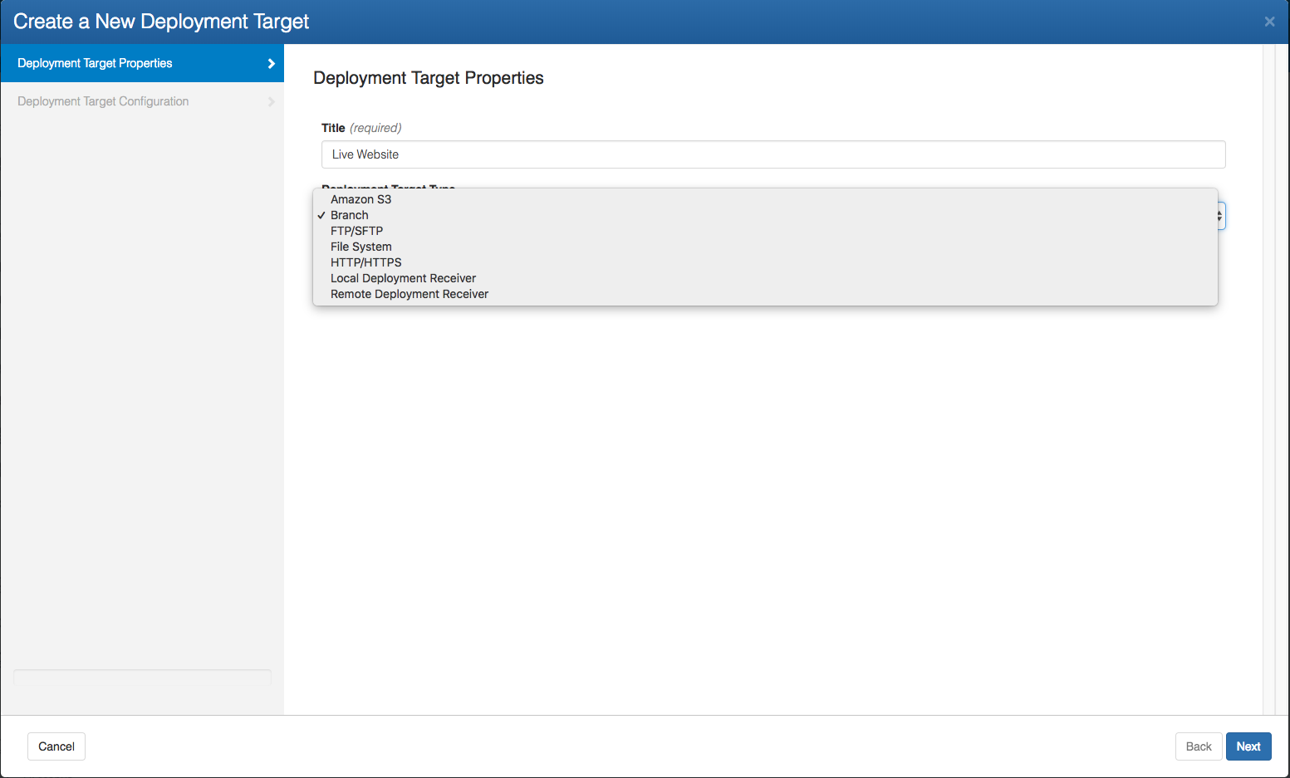This screenshot has width=1290, height=778.
Task: Select the checked Branch option
Action: click(x=349, y=215)
